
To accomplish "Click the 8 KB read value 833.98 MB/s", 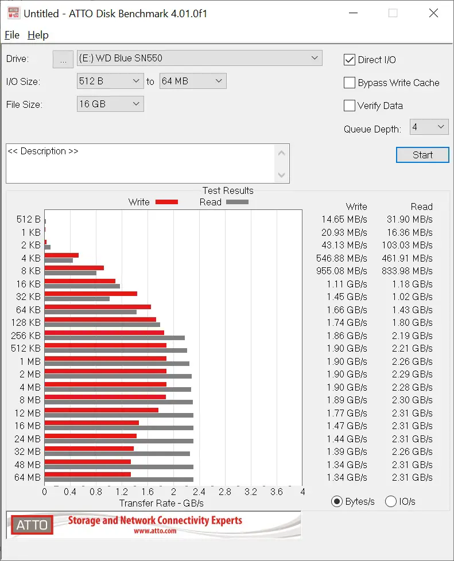I will 407,271.
